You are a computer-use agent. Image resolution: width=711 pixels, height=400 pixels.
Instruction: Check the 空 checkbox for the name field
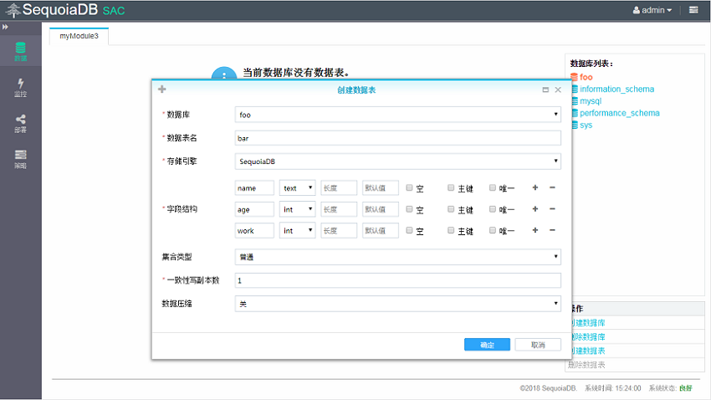click(410, 187)
